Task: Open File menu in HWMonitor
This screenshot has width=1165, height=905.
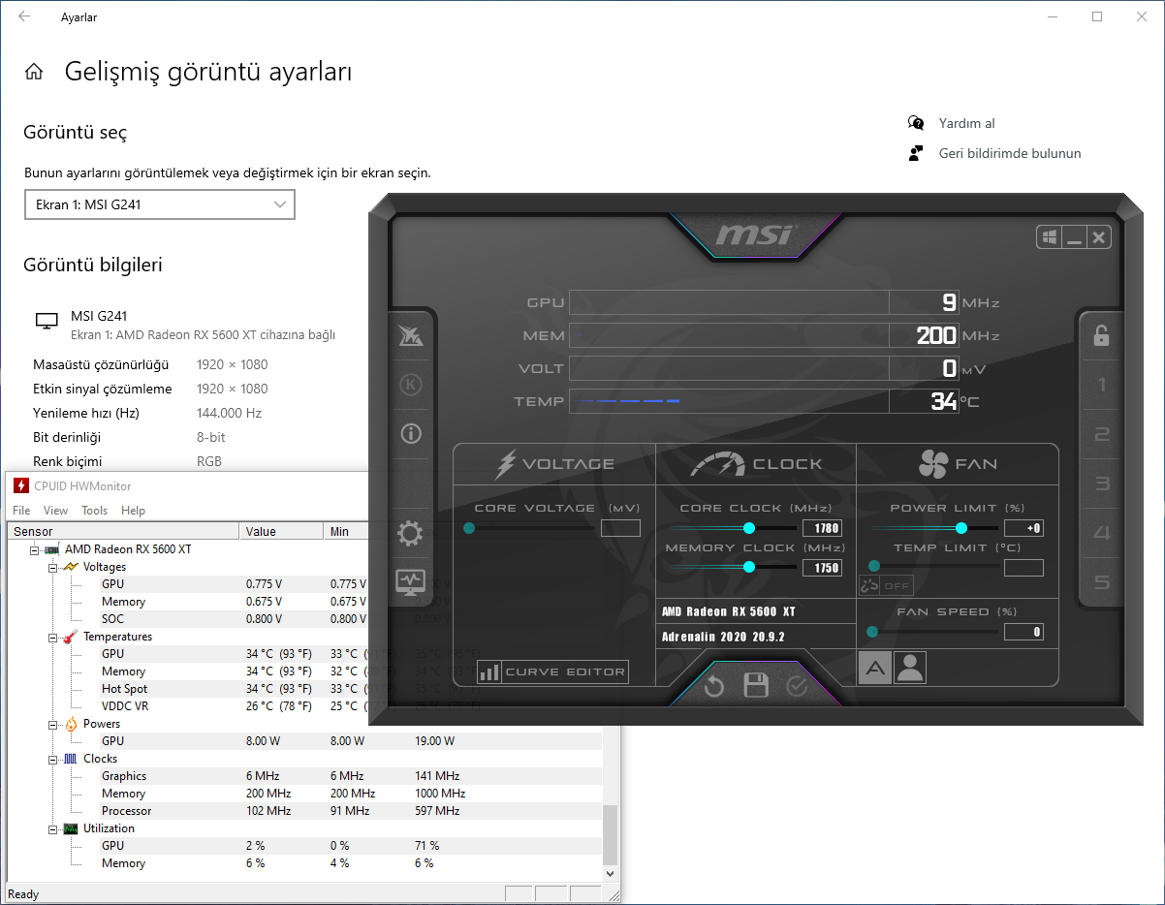Action: pyautogui.click(x=21, y=511)
